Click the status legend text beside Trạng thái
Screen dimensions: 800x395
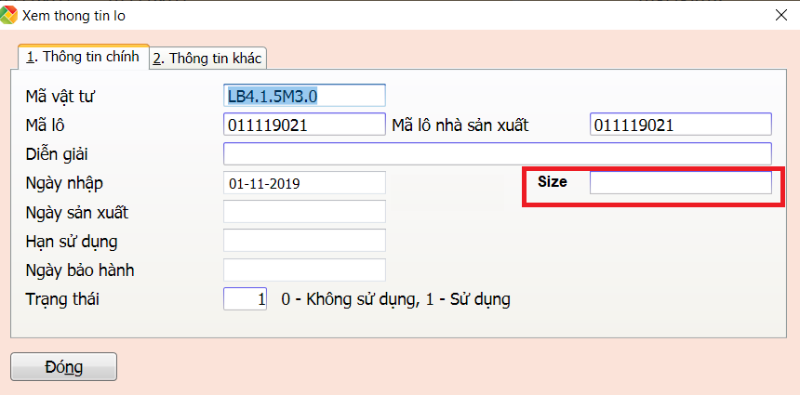(x=395, y=299)
